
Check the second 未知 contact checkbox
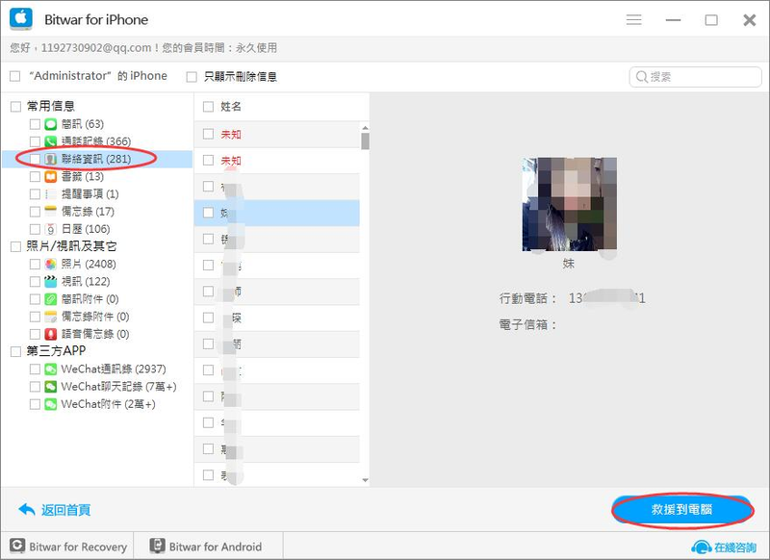208,161
